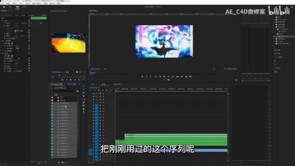Play the Program monitor preview
Screen dimensions: 295x166
(x=164, y=77)
